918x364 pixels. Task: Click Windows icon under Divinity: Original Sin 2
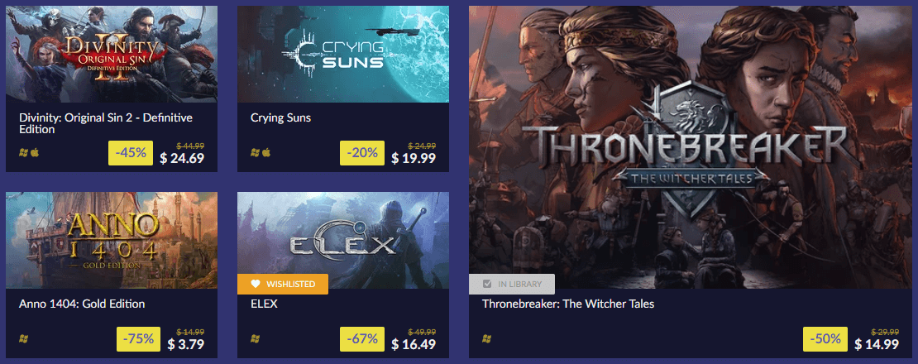pyautogui.click(x=23, y=153)
